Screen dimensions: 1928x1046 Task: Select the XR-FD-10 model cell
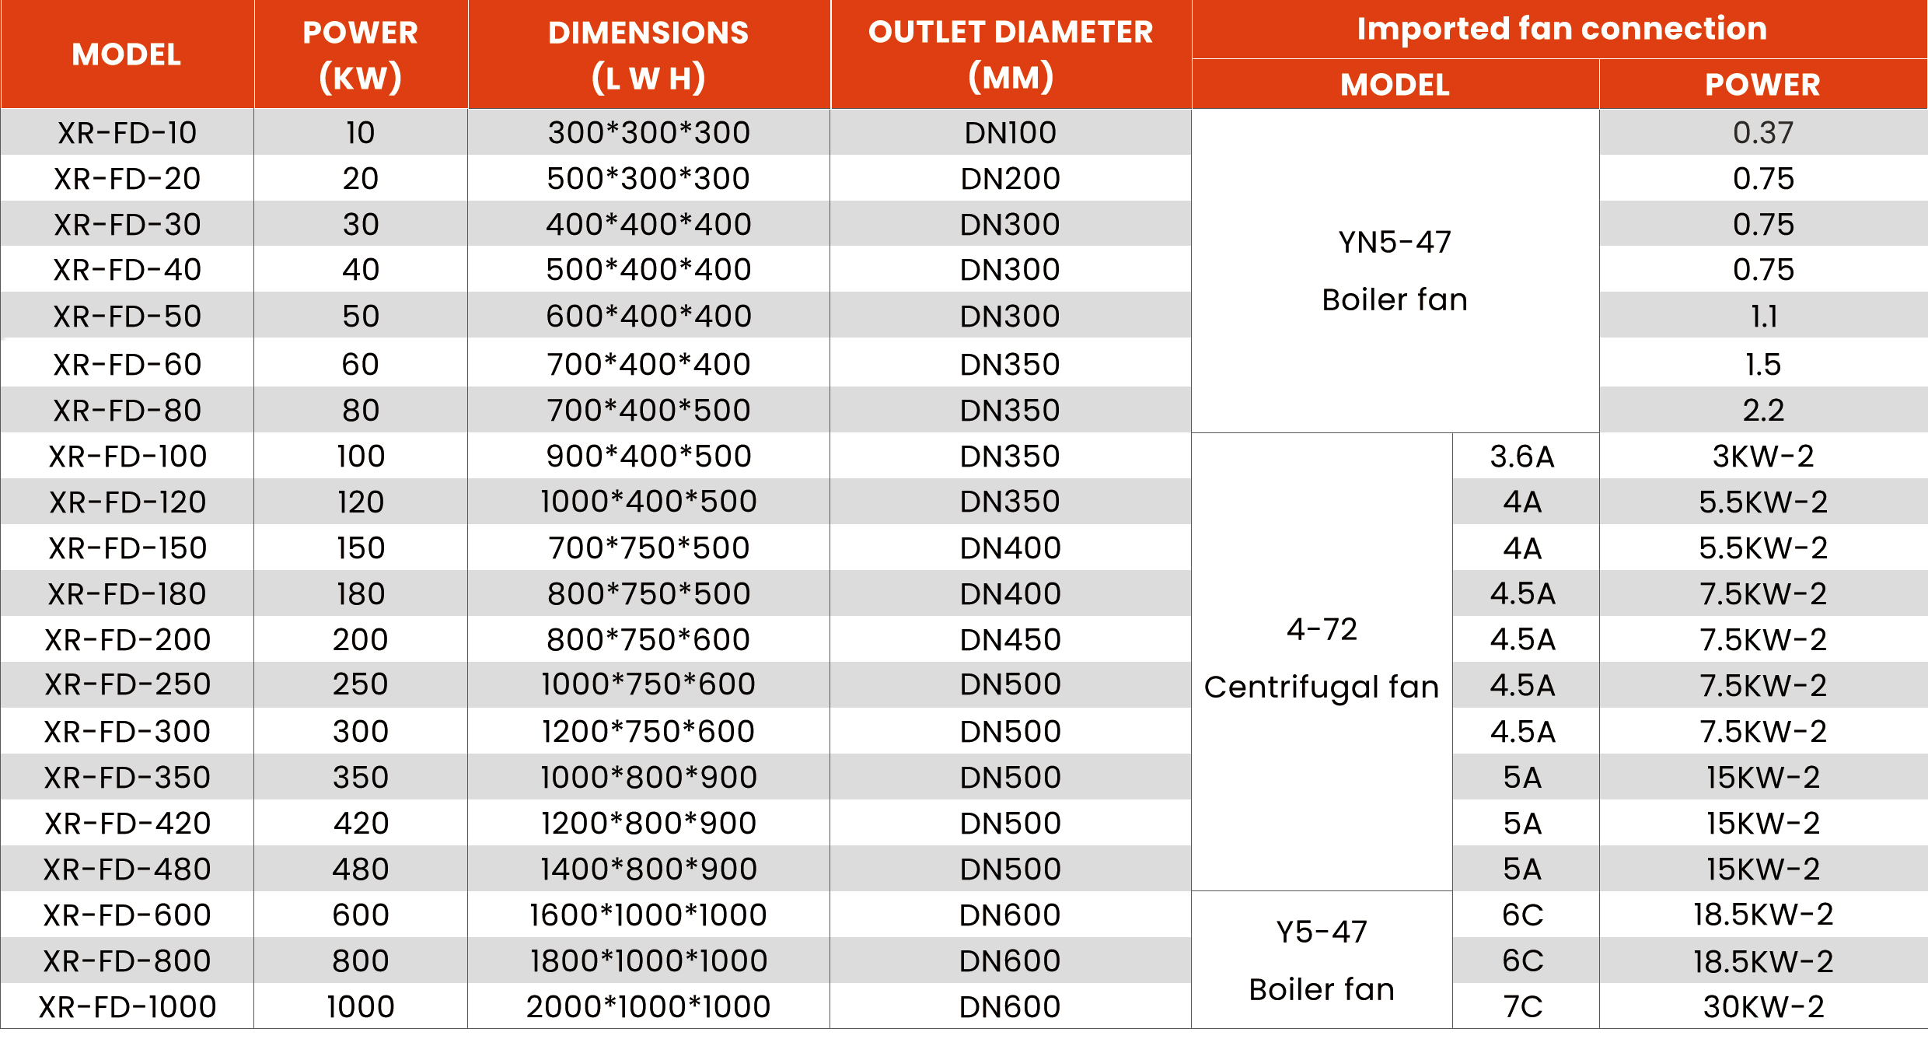click(127, 133)
